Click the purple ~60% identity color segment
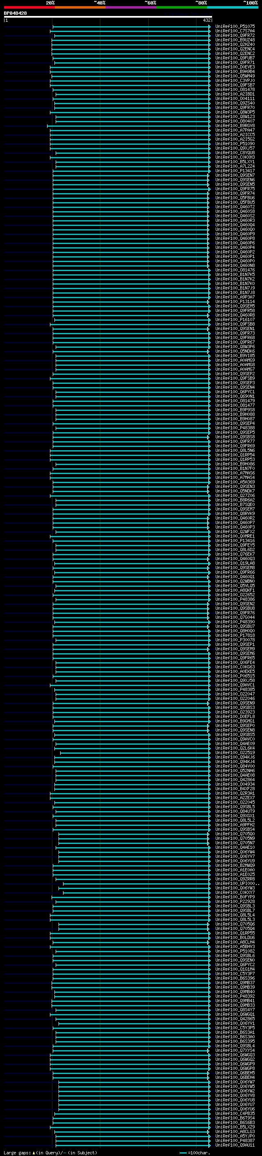Screen dimensions: 262x1156 (x=131, y=7)
